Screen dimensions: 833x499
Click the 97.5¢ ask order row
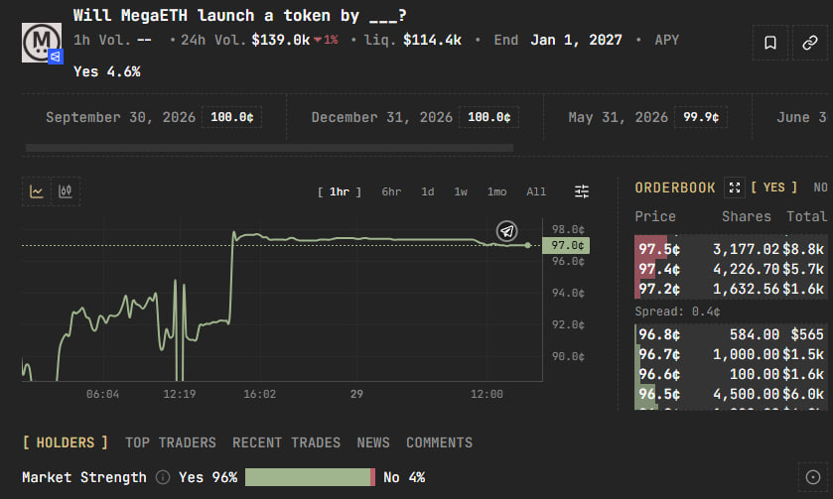[x=731, y=249]
